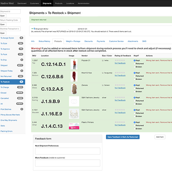172x175 pixels.
Task: Select Broken for the silver earring row
Action: tap(134, 104)
